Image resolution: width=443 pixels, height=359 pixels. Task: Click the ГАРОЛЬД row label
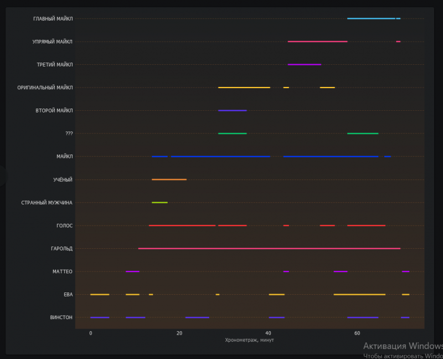(61, 248)
